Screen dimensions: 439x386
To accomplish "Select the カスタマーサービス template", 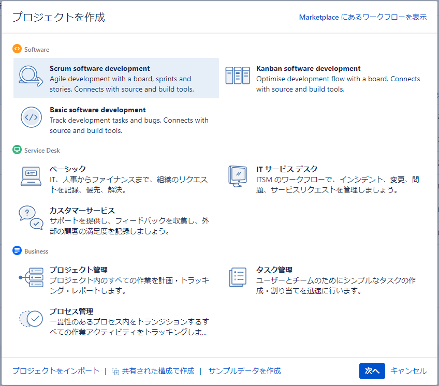I will pyautogui.click(x=116, y=220).
